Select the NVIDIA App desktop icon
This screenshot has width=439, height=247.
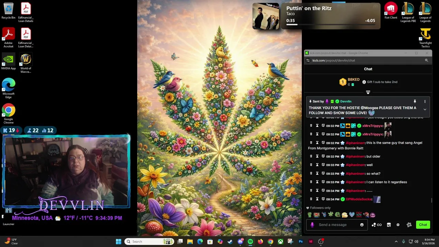(x=8, y=62)
